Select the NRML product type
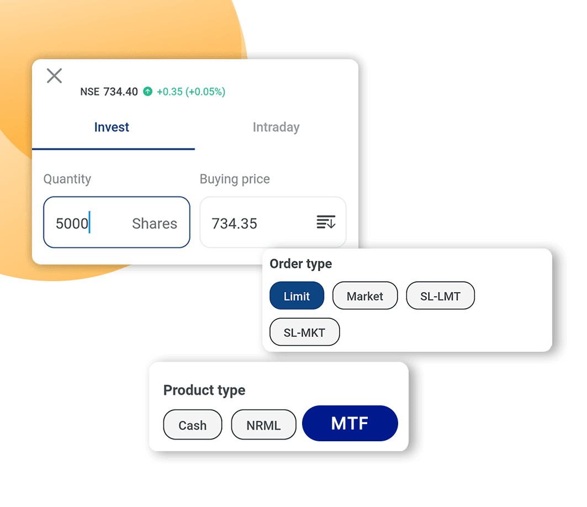 tap(263, 425)
